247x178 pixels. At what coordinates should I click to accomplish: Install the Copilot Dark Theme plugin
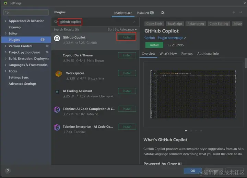click(127, 55)
